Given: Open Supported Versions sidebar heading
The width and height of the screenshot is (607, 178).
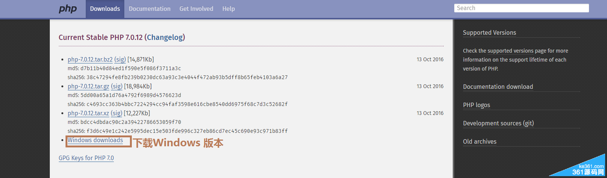Looking at the screenshot, I should (x=489, y=32).
